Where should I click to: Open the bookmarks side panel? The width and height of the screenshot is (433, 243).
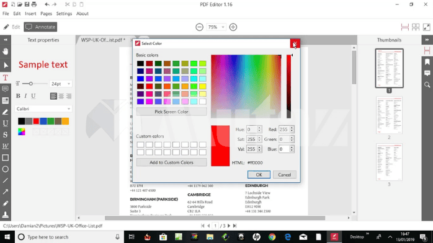(x=427, y=62)
